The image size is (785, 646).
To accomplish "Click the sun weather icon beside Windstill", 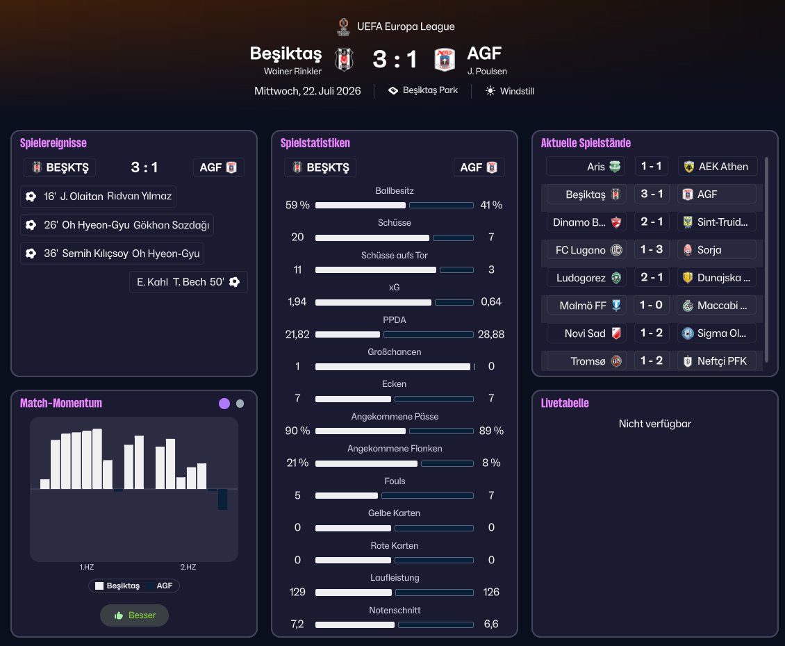I will coord(490,91).
